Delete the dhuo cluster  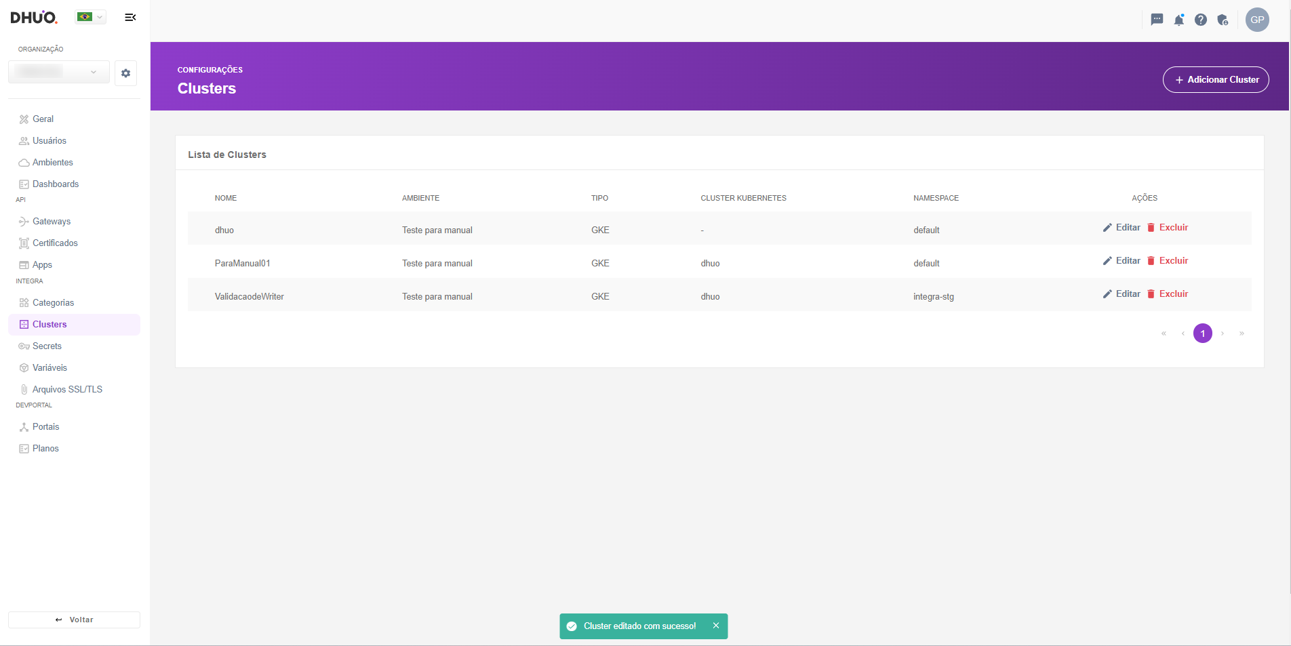[1167, 227]
